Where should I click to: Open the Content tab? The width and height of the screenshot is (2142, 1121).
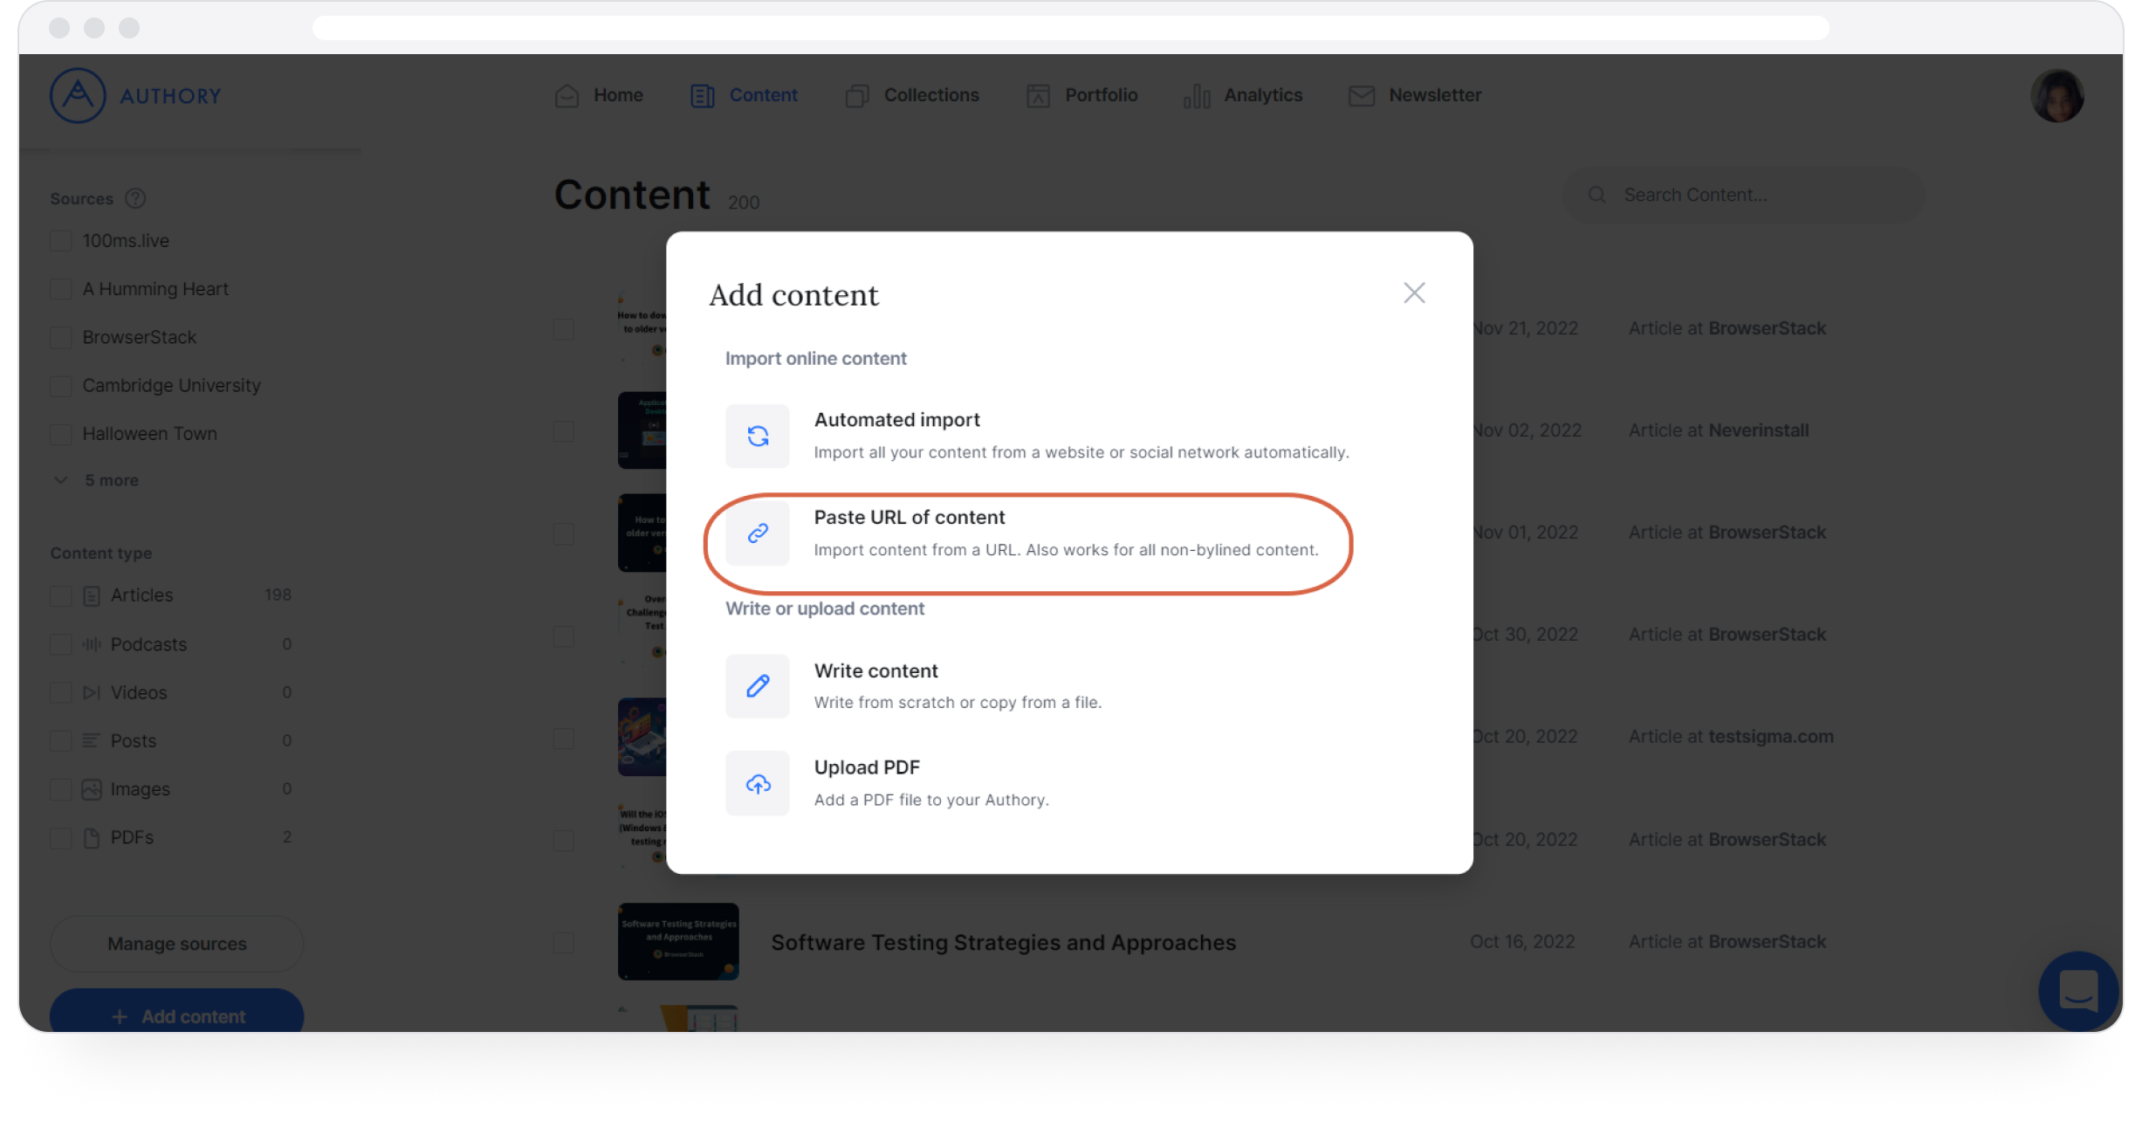[x=745, y=95]
